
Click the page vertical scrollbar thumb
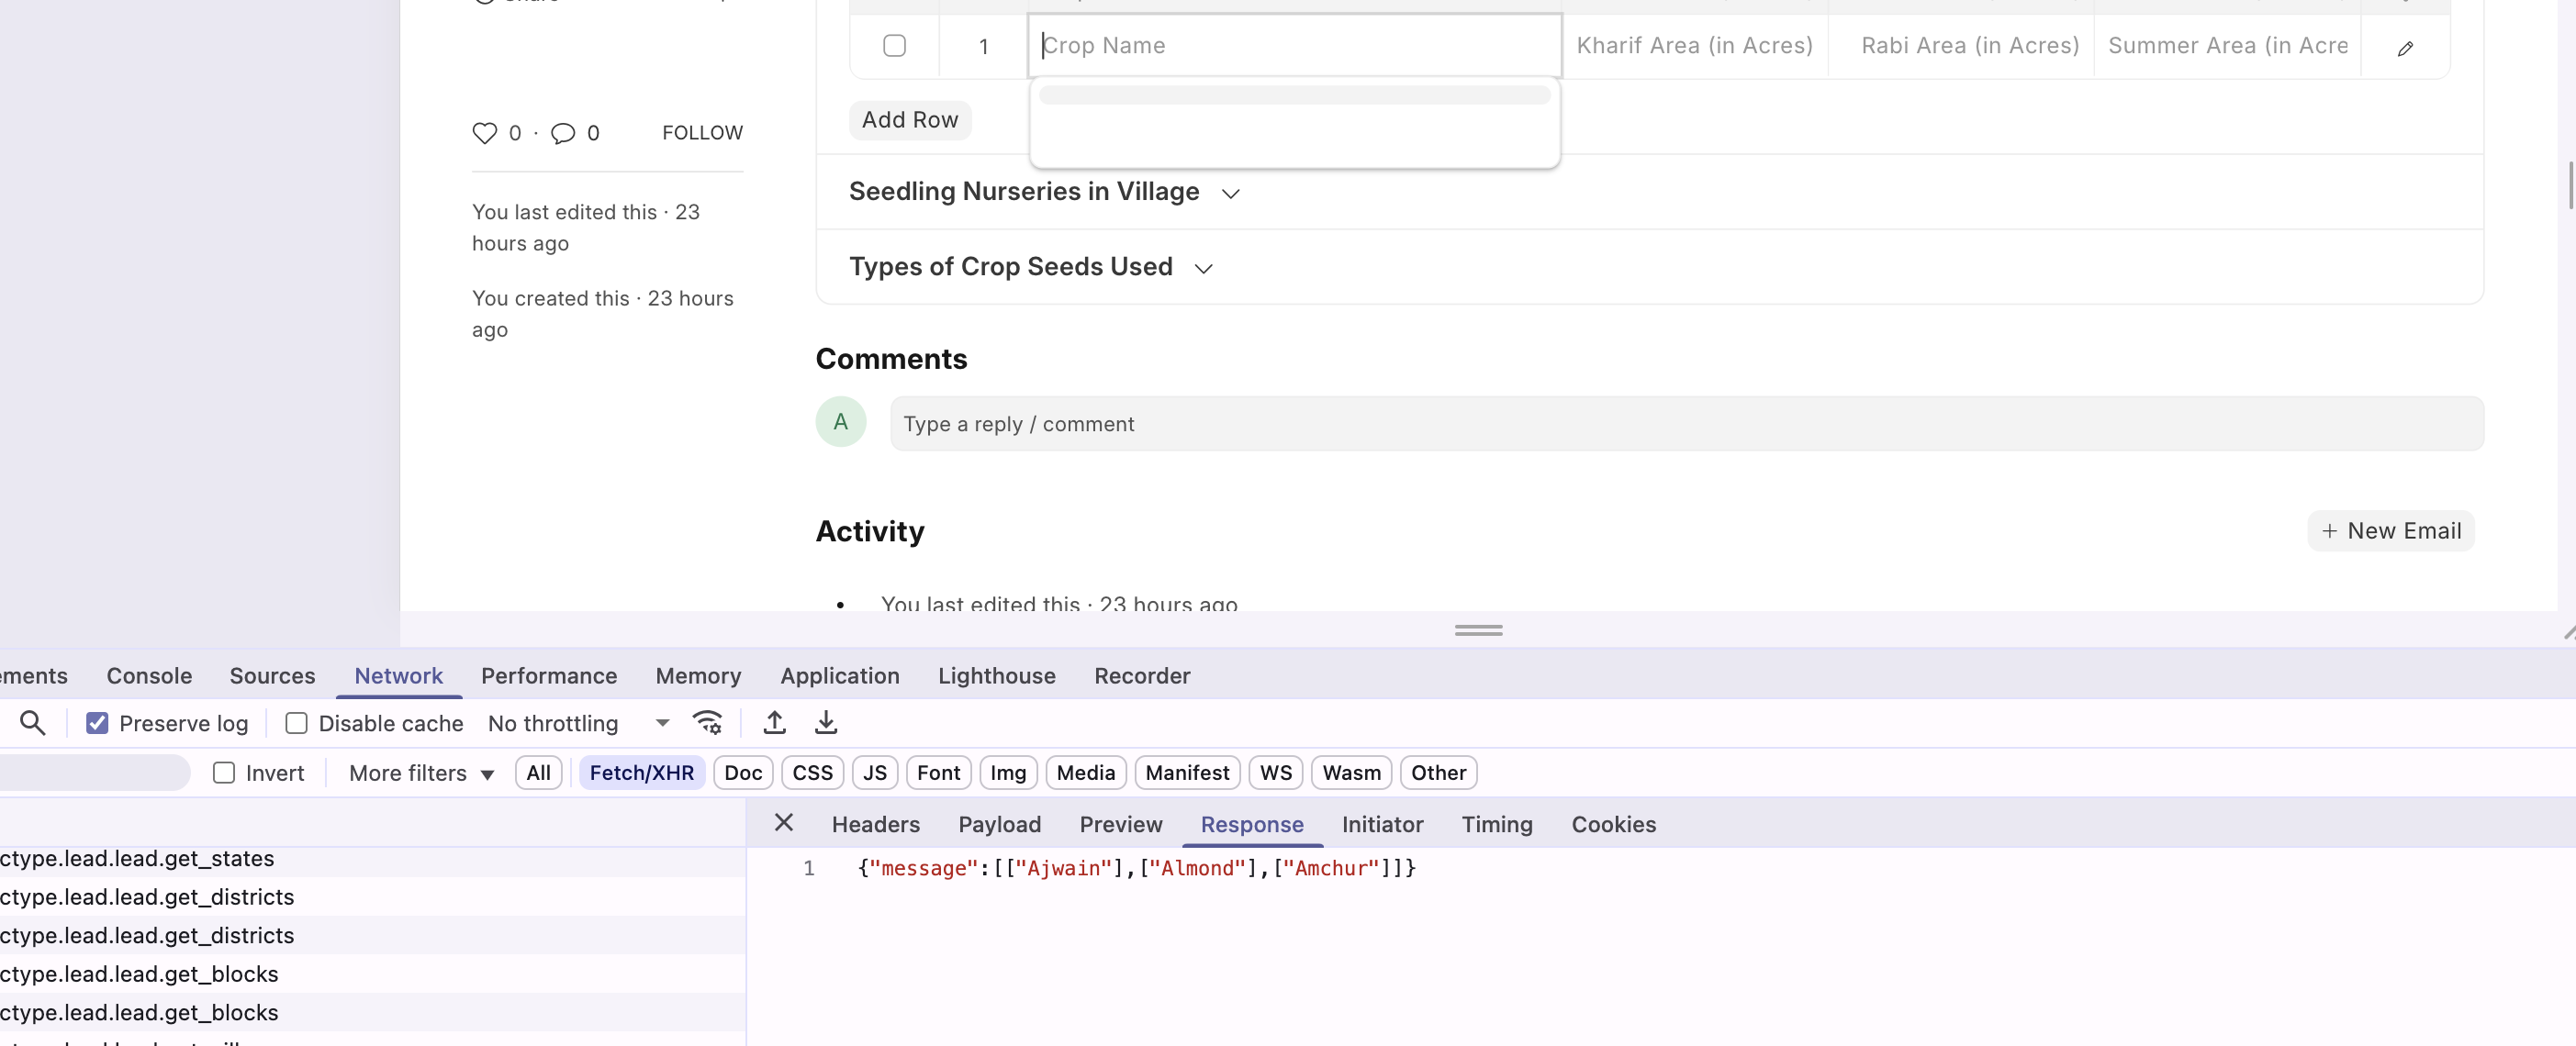pyautogui.click(x=2570, y=184)
